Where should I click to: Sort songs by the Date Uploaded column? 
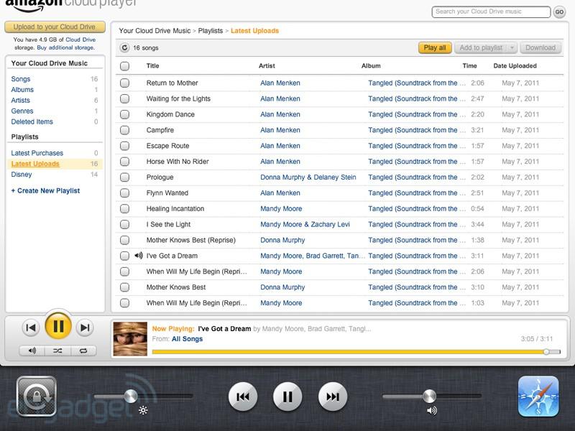tap(515, 66)
